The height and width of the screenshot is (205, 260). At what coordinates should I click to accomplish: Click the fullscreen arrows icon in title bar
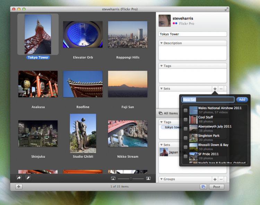[226, 9]
